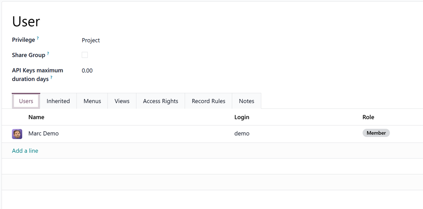The height and width of the screenshot is (209, 423).
Task: Switch to the Record Rules tab
Action: (x=208, y=101)
